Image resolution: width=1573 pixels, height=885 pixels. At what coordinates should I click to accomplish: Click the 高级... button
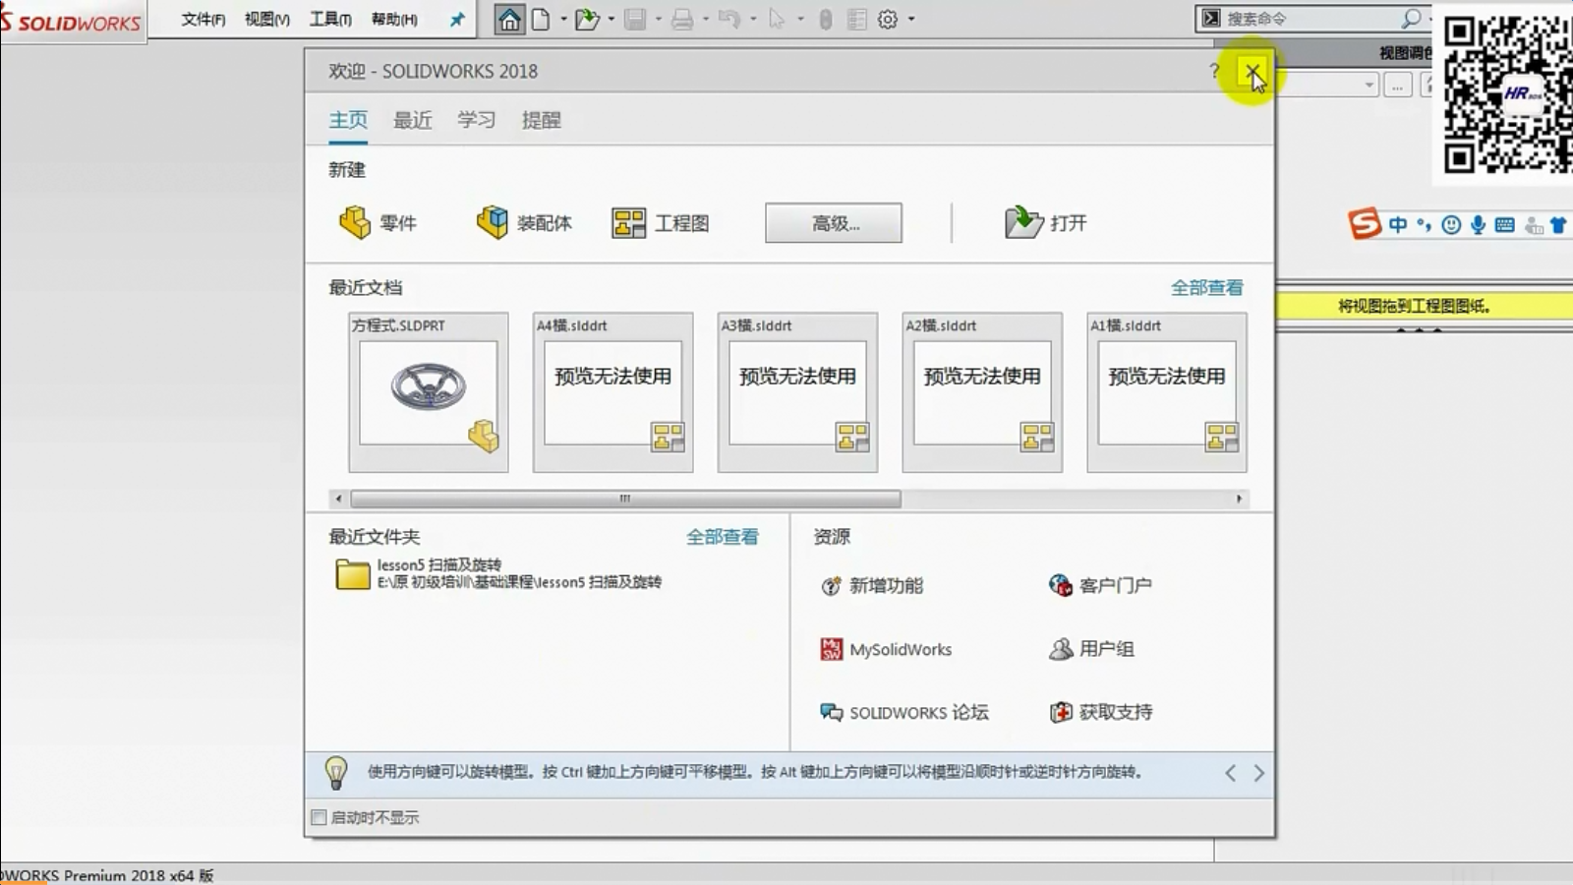833,223
